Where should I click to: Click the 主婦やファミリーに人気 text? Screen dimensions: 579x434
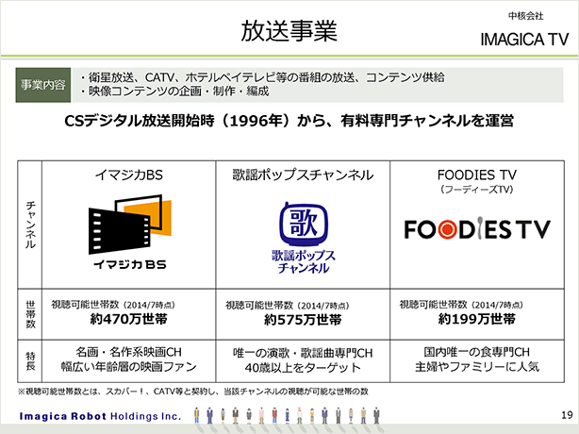pyautogui.click(x=477, y=367)
